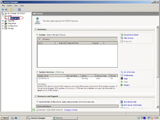Screen dimensions: 160x120
Task: Sort events by Level column header
Action: pos(46,43)
